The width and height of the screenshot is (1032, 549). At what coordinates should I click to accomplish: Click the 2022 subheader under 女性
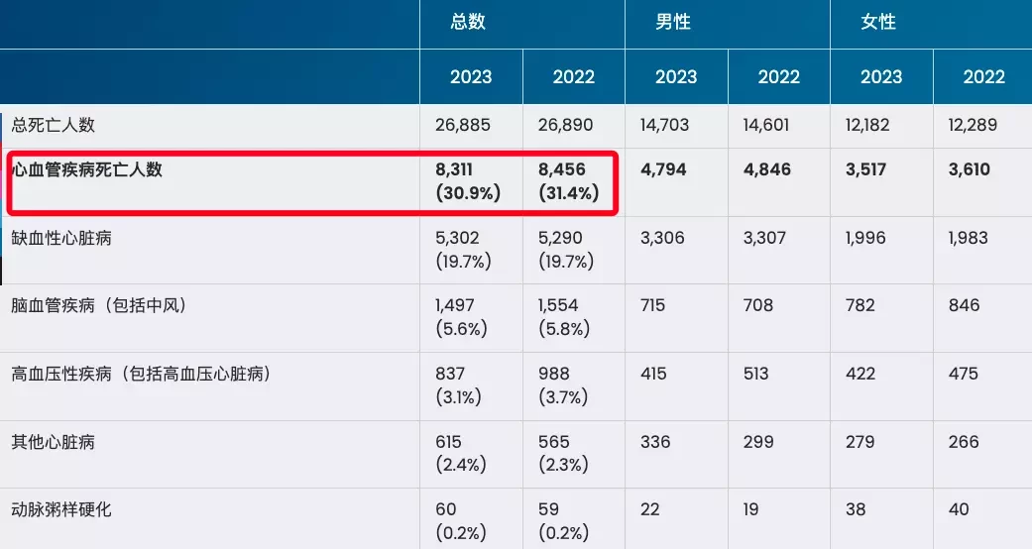coord(984,77)
